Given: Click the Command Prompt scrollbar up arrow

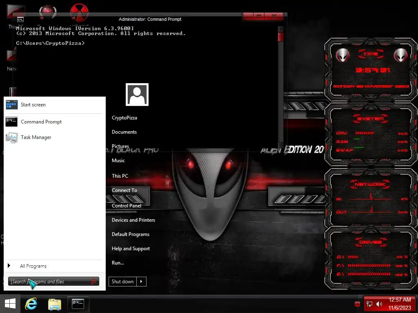Looking at the screenshot, I should coord(280,29).
